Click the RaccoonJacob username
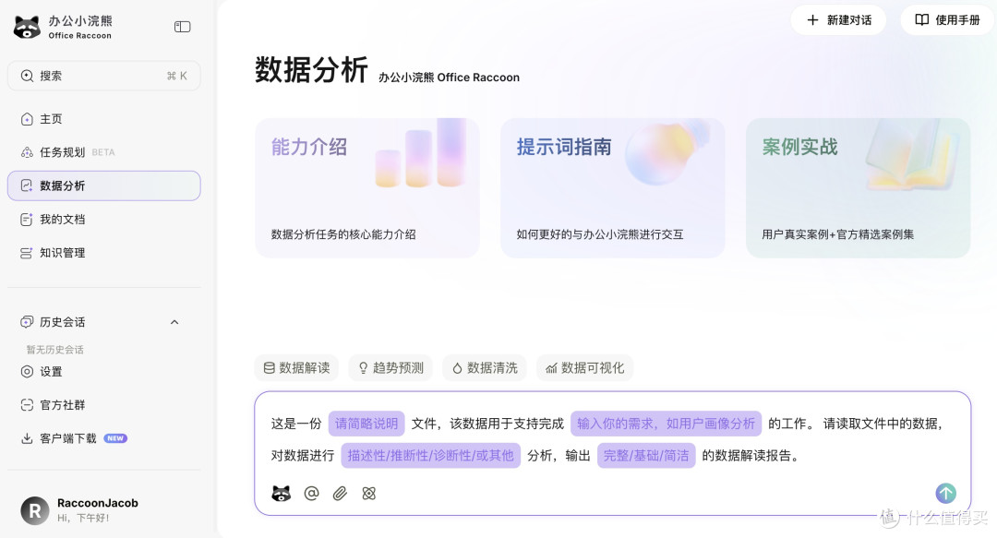The image size is (997, 538). tap(97, 503)
